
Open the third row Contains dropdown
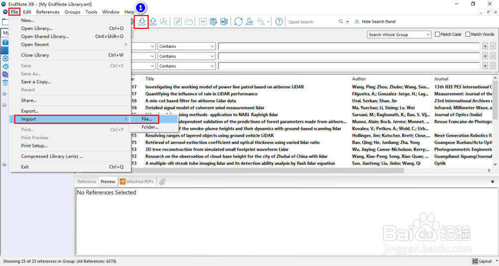[186, 66]
